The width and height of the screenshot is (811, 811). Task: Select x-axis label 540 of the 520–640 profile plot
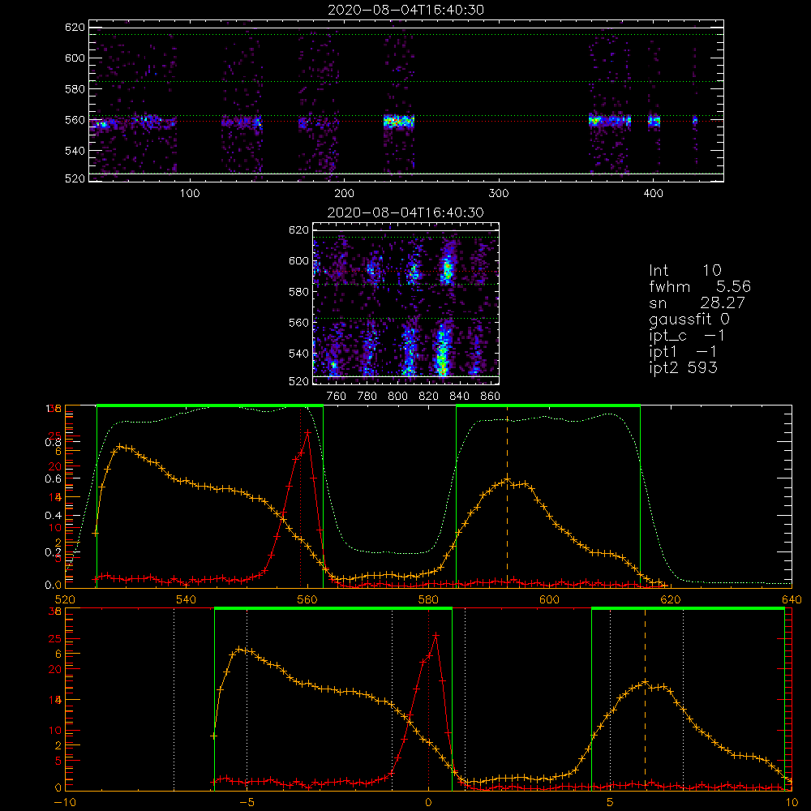point(186,599)
